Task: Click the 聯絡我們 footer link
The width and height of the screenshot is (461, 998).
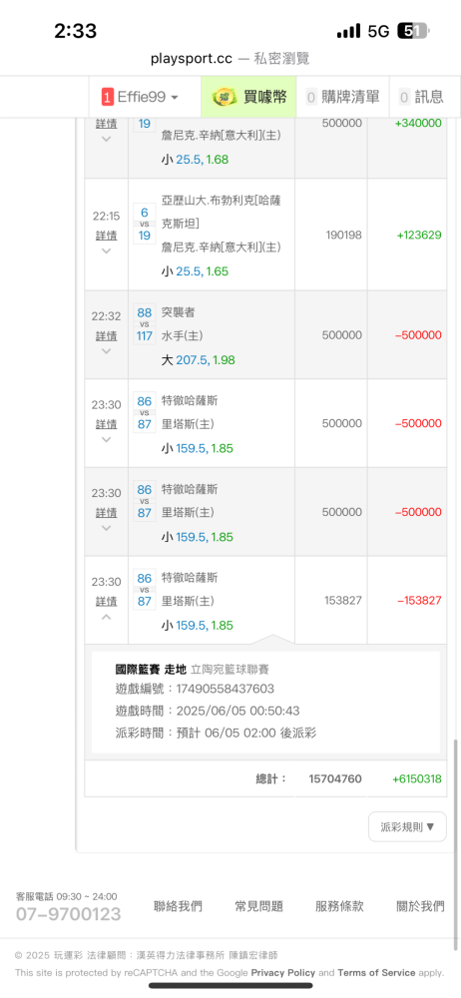Action: coord(178,906)
